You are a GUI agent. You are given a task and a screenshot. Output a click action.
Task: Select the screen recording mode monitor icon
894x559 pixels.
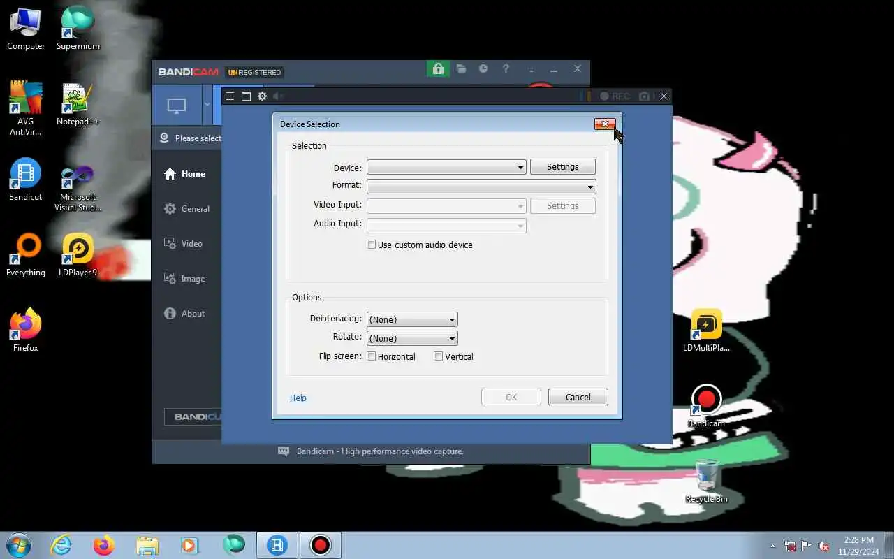coord(177,106)
